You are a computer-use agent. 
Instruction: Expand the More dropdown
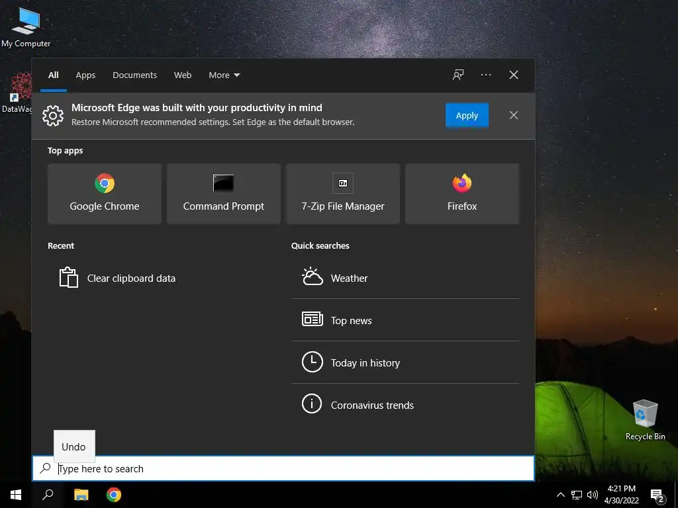[x=224, y=75]
